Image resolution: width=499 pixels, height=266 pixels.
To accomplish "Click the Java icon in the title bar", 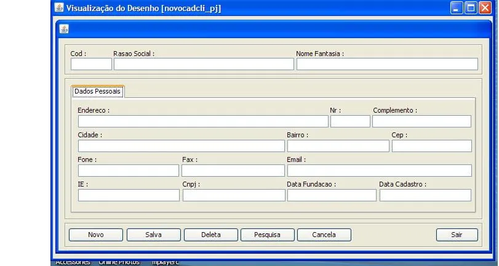I will point(59,8).
